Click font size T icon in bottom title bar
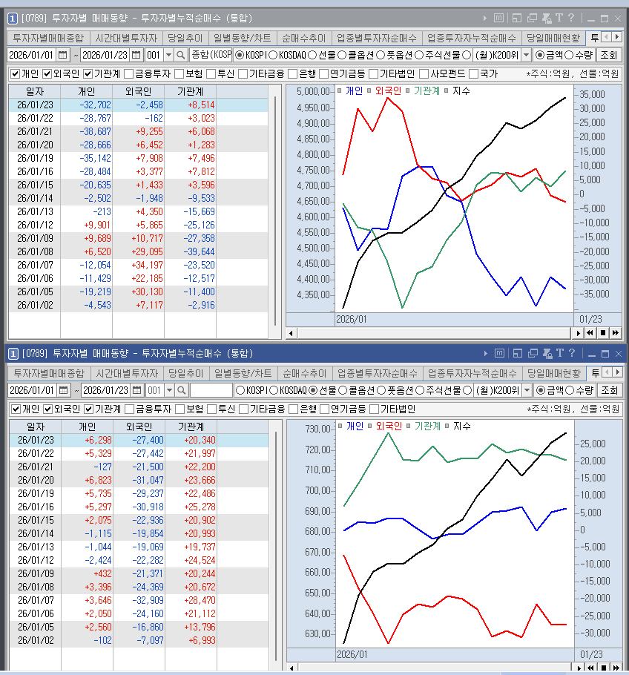 tap(560, 353)
